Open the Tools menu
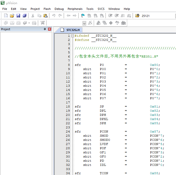 click(90, 9)
